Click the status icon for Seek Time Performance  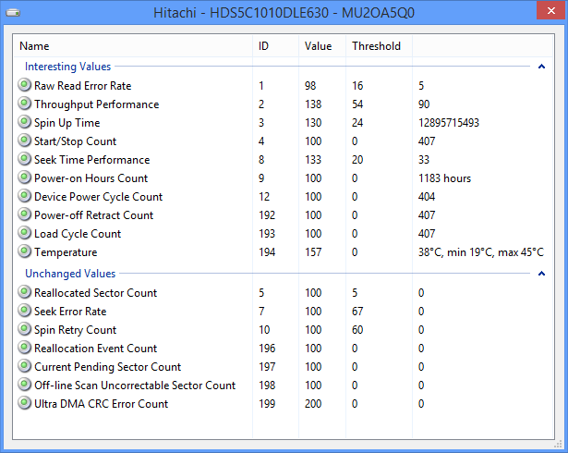24,159
